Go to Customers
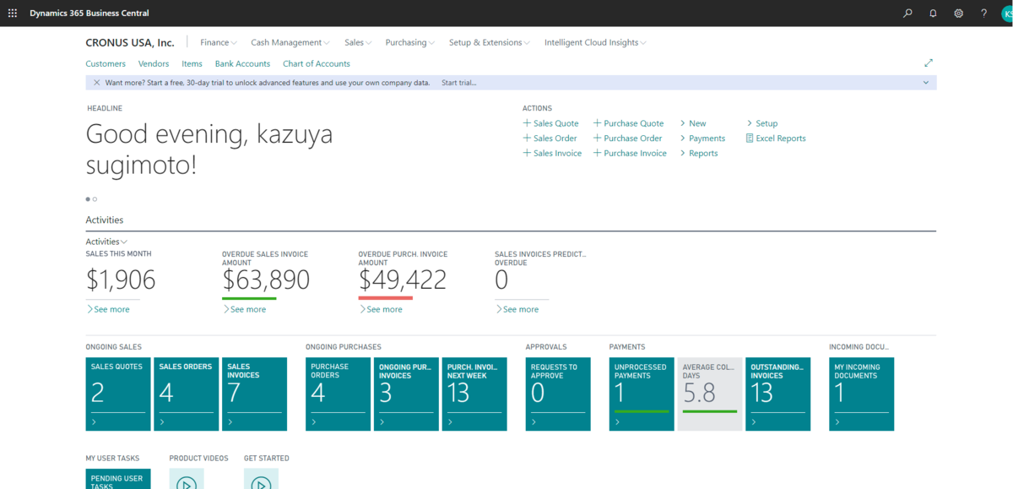Image resolution: width=1013 pixels, height=489 pixels. coord(106,63)
